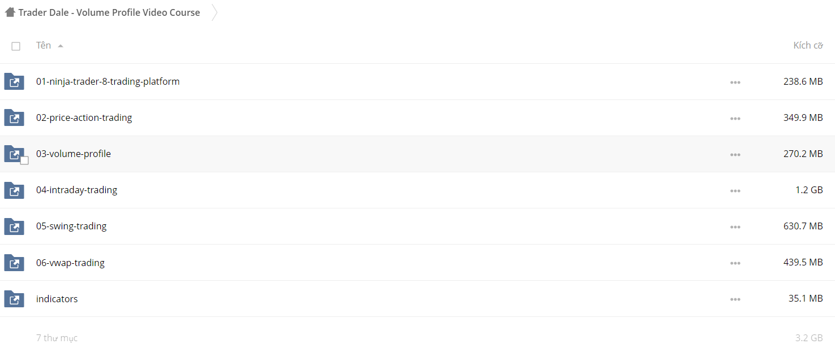Viewport: 835px width, 357px height.
Task: Expand options menu for 01-ninja-trader-8-trading-platform
Action: tap(735, 82)
